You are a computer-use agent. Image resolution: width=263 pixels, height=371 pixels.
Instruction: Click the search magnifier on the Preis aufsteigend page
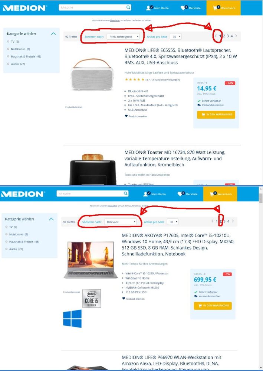coord(128,7)
